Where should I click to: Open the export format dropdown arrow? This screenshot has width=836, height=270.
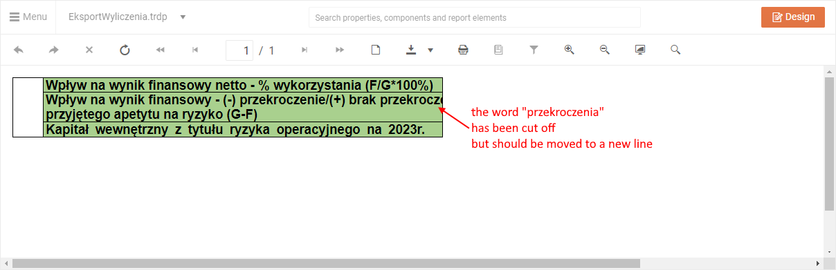click(430, 50)
